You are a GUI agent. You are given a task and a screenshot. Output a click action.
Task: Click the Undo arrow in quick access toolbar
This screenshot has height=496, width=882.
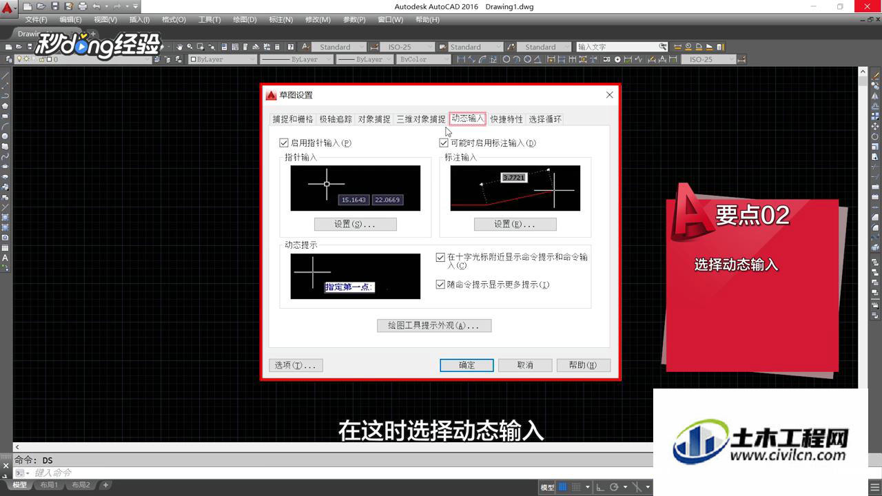(96, 6)
